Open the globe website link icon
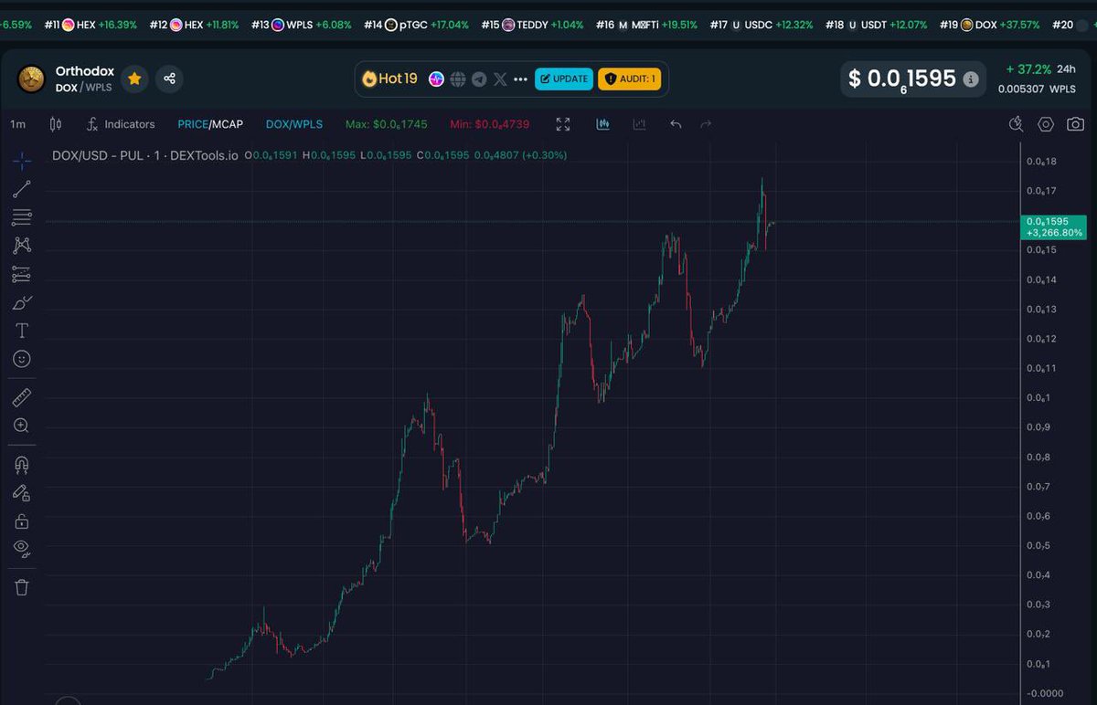Viewport: 1097px width, 705px height. pos(458,79)
